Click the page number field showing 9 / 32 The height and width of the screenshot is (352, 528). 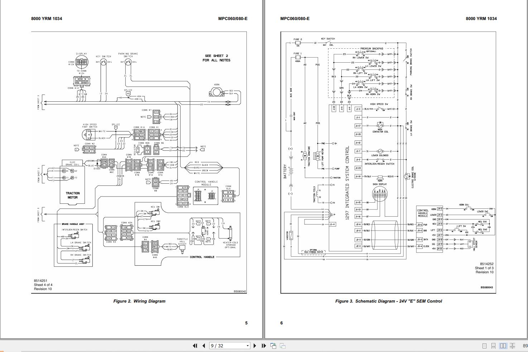(x=226, y=346)
